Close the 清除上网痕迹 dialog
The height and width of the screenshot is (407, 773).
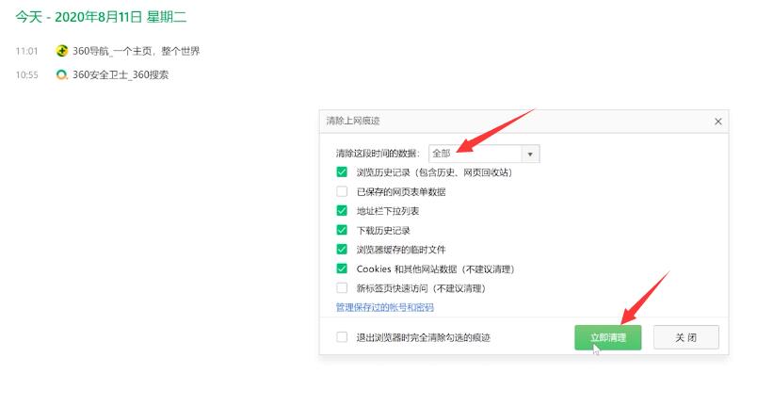click(x=717, y=122)
